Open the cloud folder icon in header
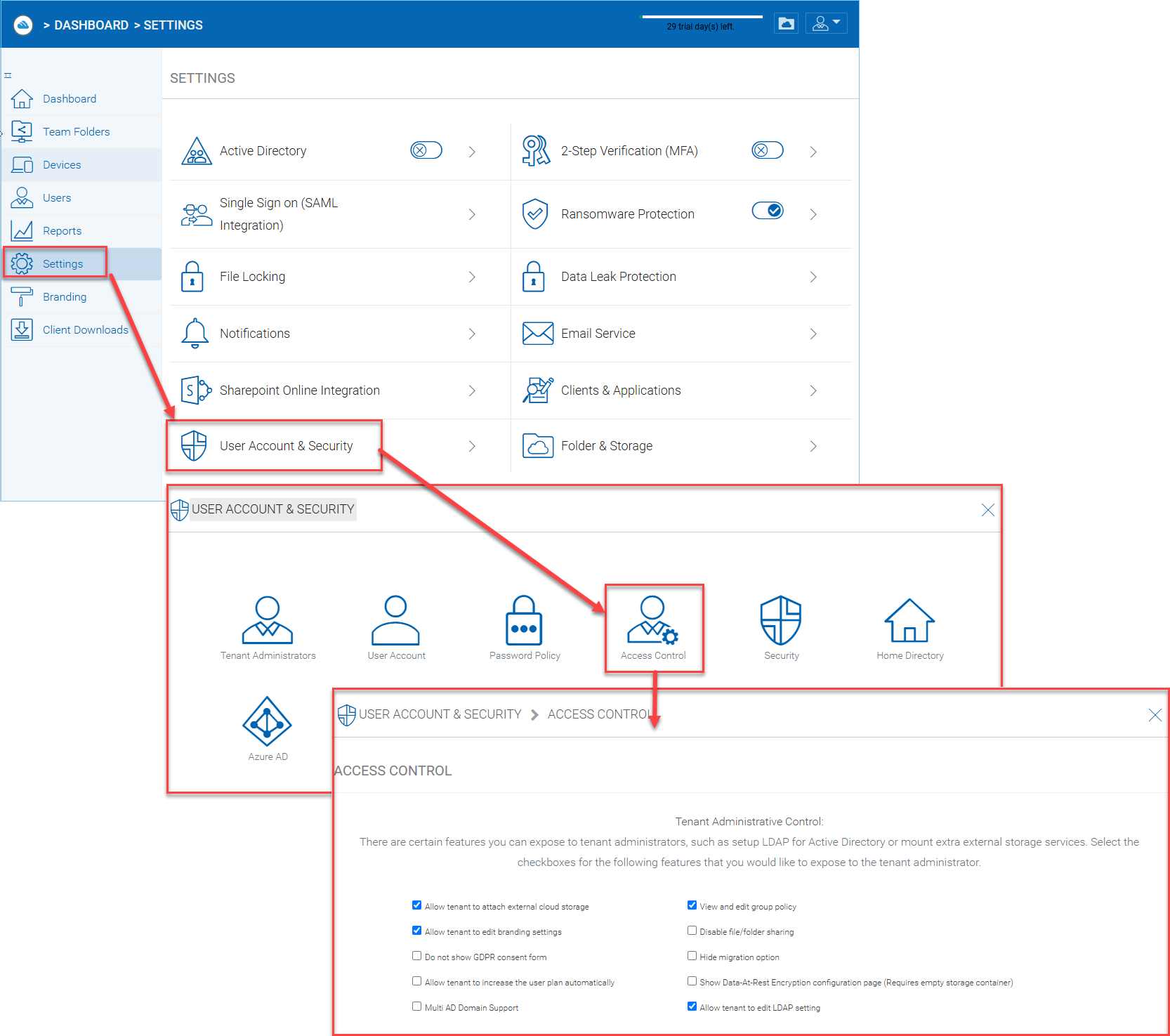 [x=787, y=24]
